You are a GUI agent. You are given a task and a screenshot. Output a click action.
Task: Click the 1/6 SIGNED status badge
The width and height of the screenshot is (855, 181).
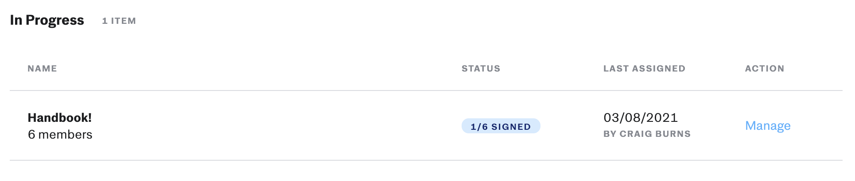501,126
